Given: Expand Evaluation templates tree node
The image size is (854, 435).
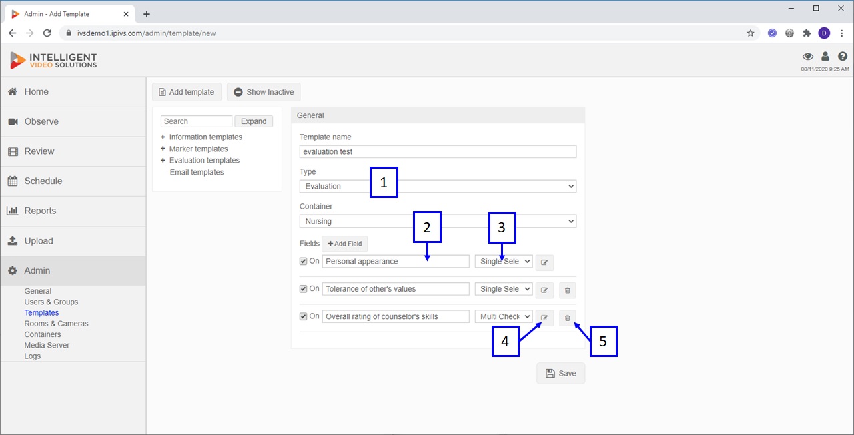Looking at the screenshot, I should [163, 161].
